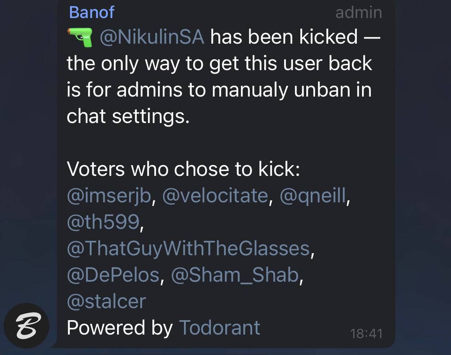This screenshot has height=355, width=451.
Task: Tap the 18:41 message timestamp
Action: (x=366, y=334)
